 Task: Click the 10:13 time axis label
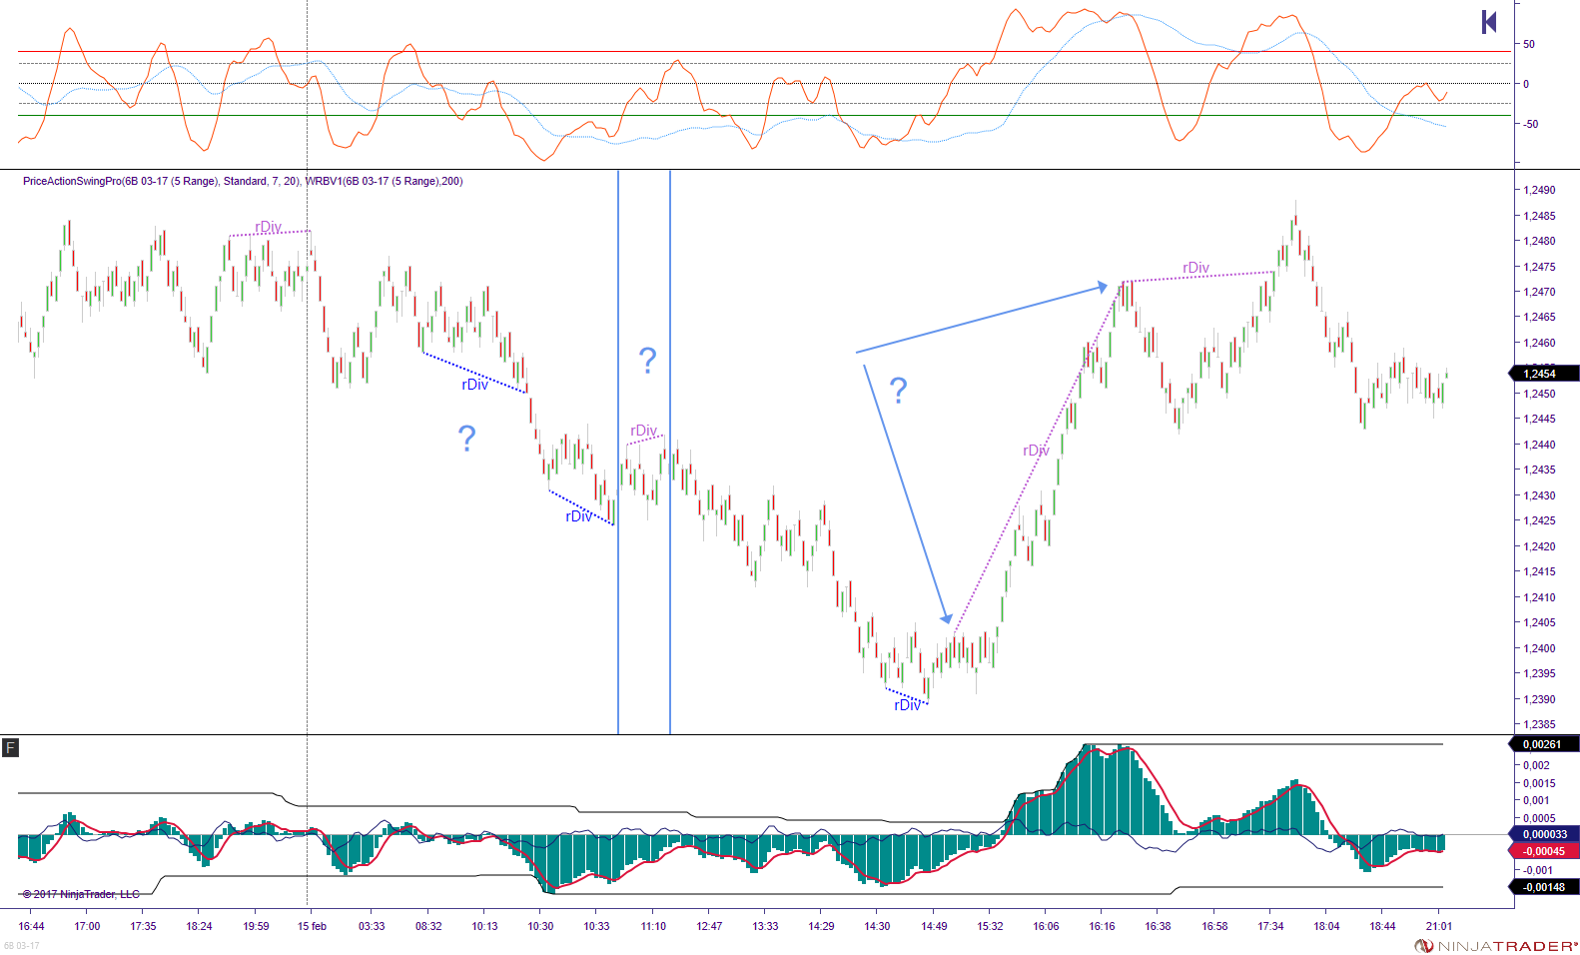(x=484, y=926)
